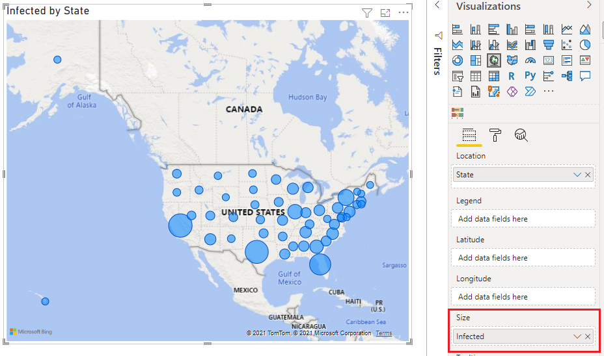604x356 pixels.
Task: Remove the Infected field from Size
Action: click(588, 337)
